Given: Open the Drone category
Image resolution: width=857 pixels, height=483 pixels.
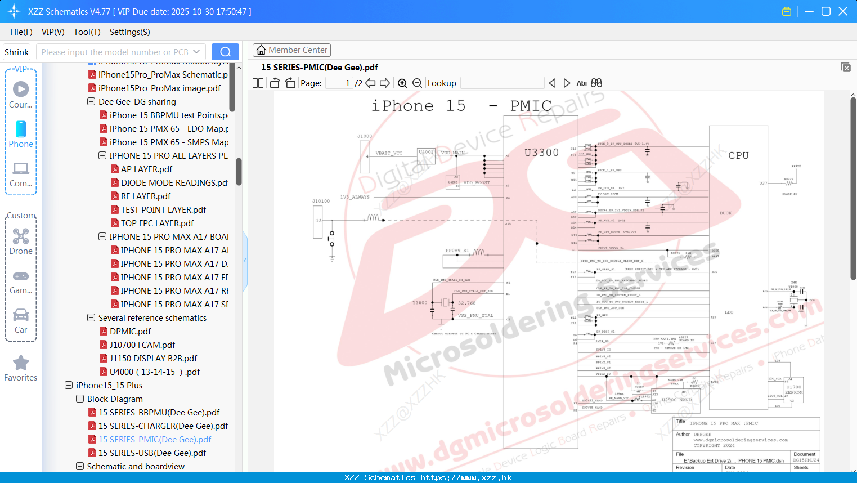Looking at the screenshot, I should click(x=21, y=241).
